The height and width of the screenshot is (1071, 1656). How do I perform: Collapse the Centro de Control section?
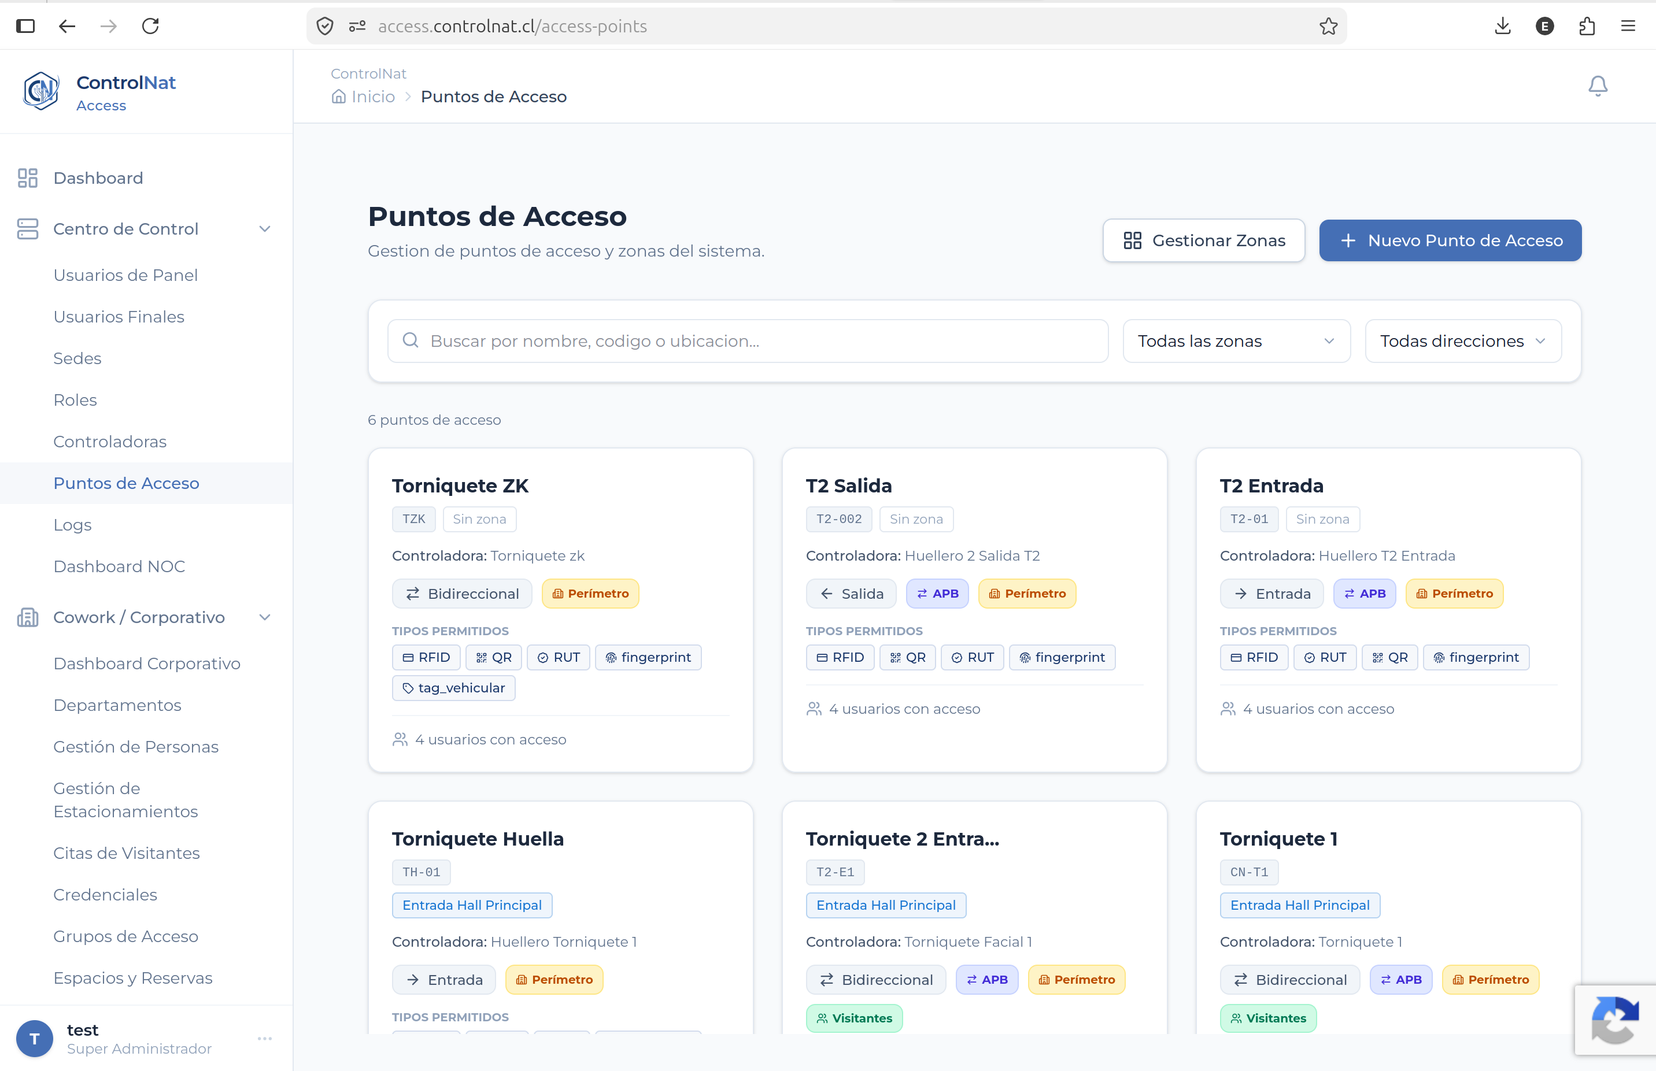click(x=264, y=229)
